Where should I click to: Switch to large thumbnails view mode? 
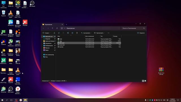pos(145,81)
